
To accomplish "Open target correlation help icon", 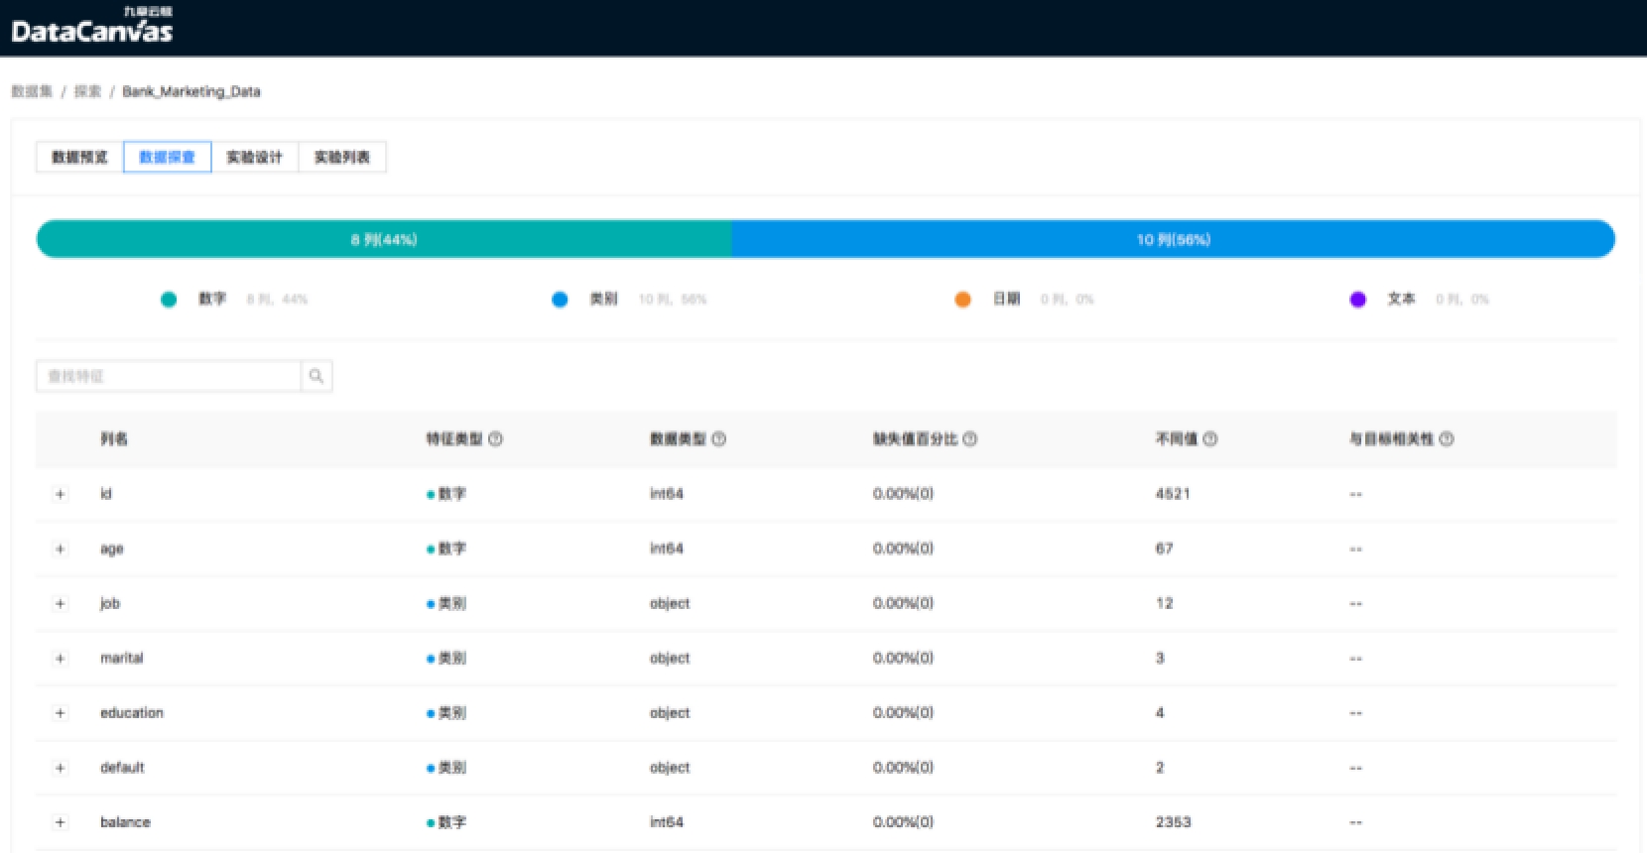I will pyautogui.click(x=1447, y=438).
